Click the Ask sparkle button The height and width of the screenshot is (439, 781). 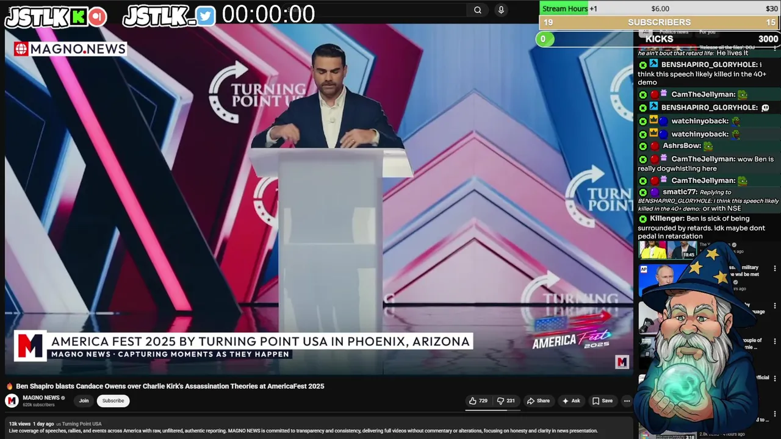571,401
